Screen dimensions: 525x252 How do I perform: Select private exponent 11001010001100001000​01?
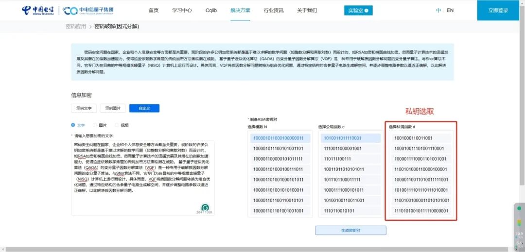(421, 169)
